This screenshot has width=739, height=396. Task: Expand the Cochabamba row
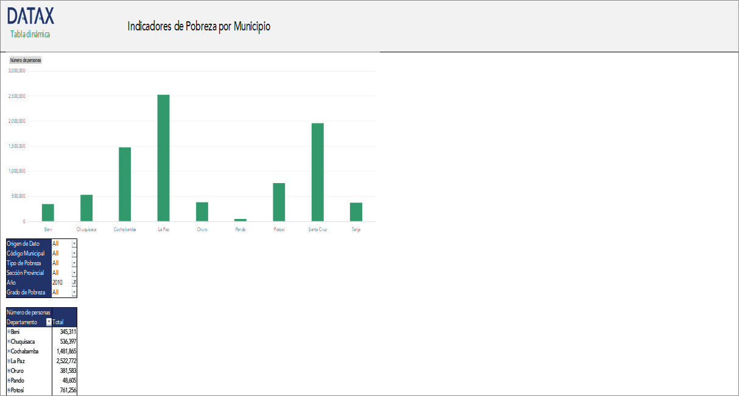pos(9,351)
